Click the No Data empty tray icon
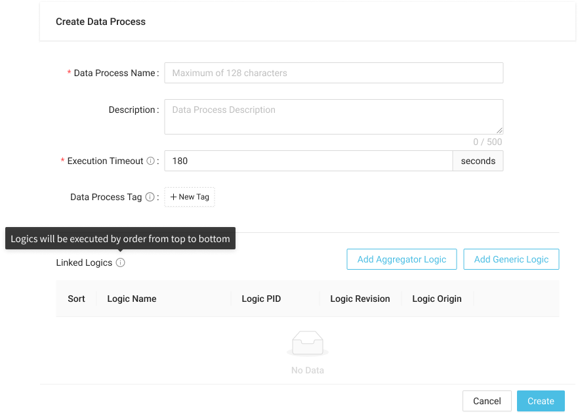 [307, 344]
